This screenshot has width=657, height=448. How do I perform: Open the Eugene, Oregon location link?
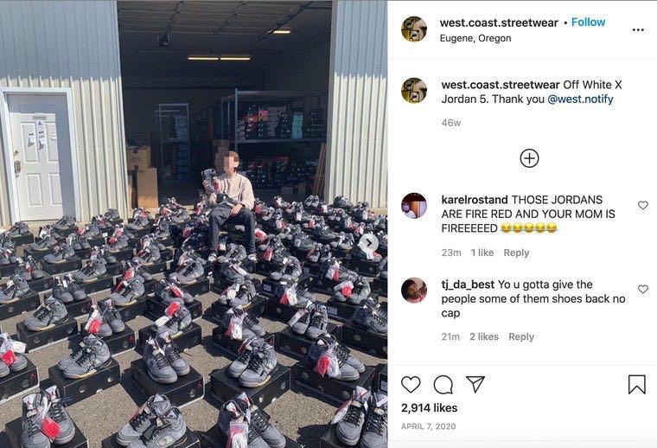point(475,38)
